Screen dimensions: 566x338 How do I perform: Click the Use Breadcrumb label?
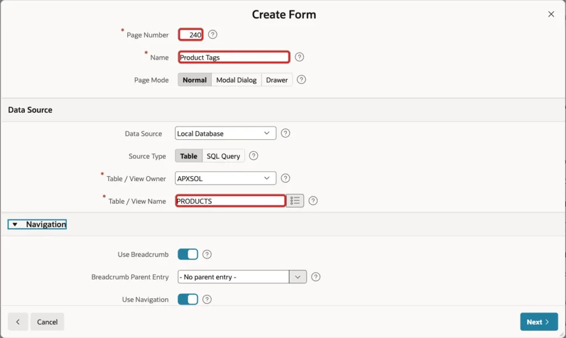tap(143, 254)
